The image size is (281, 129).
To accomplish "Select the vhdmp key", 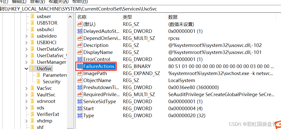I will click(45, 121).
